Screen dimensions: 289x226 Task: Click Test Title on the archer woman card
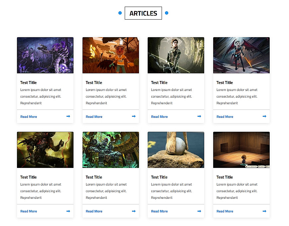[159, 83]
